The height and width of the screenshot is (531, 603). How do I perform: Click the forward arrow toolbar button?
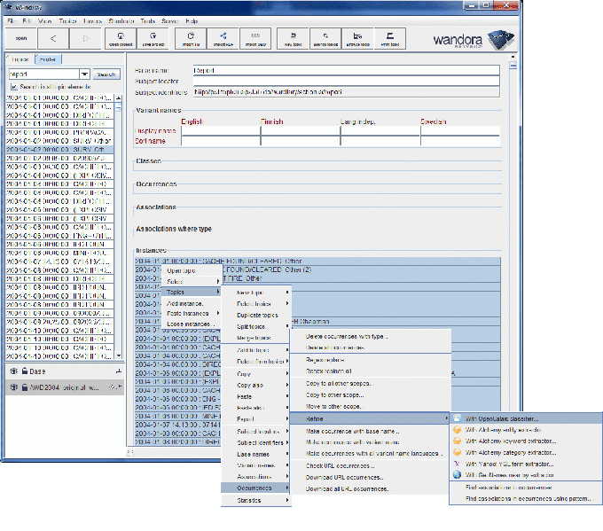(85, 38)
